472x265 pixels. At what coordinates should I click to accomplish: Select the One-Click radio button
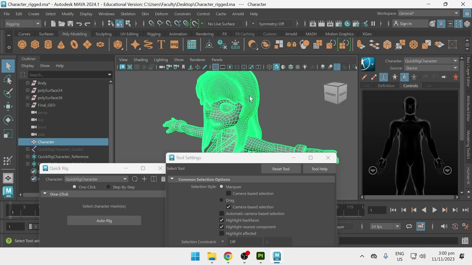pyautogui.click(x=74, y=187)
